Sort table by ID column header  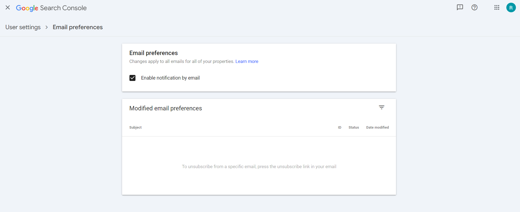point(339,128)
